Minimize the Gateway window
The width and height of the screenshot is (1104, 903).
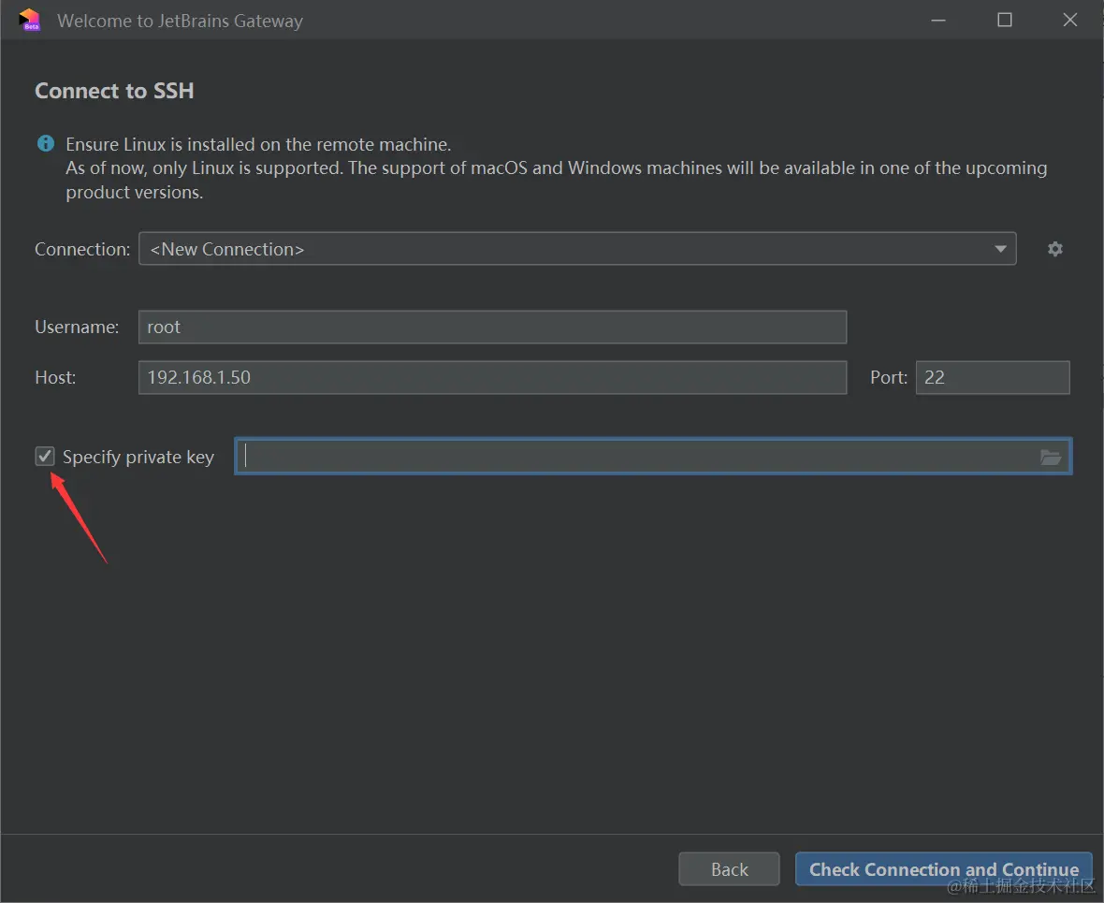[938, 20]
